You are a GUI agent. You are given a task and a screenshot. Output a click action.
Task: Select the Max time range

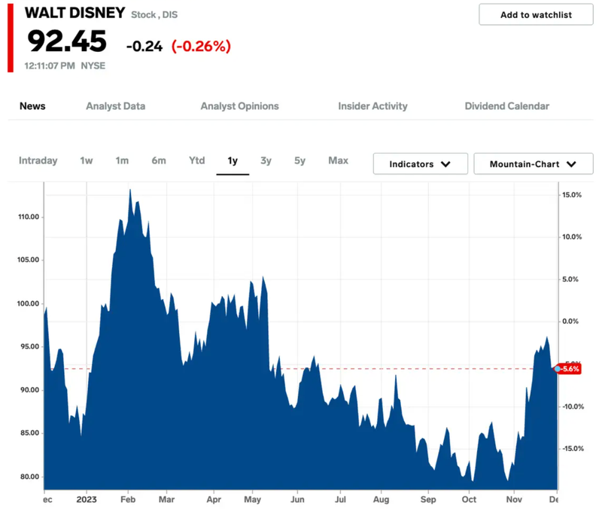click(x=338, y=160)
